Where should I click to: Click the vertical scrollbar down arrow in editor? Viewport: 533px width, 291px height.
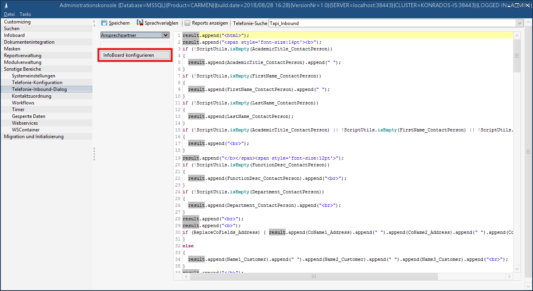point(517,269)
